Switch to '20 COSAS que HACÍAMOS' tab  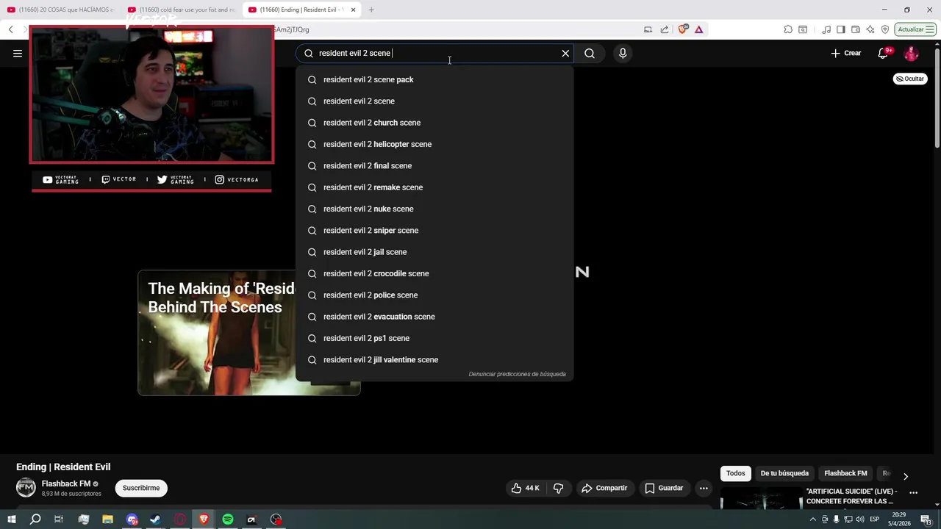point(62,10)
